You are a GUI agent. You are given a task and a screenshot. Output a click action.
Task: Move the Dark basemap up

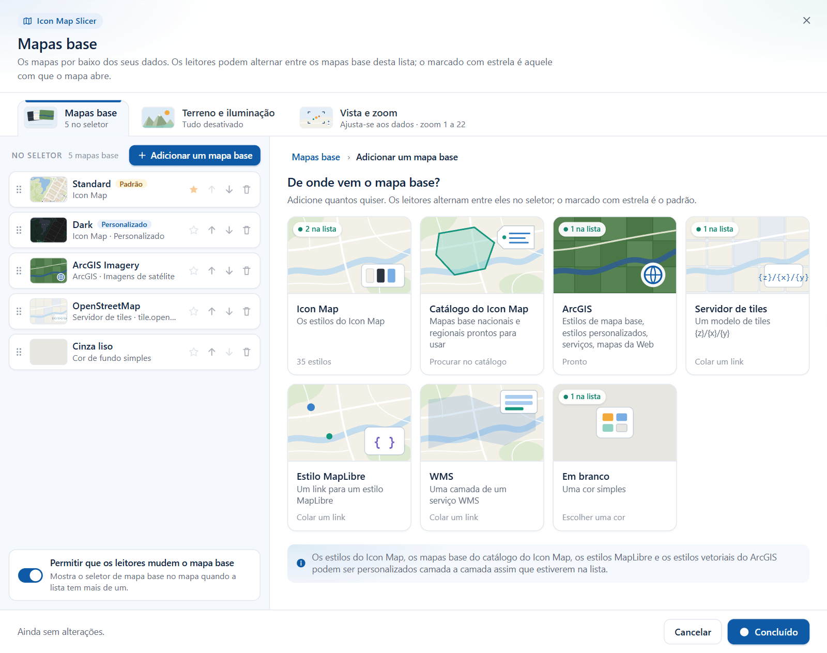pos(212,230)
